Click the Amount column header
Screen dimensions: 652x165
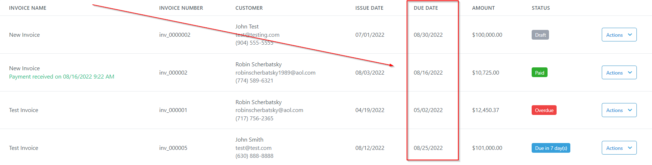[x=483, y=8]
